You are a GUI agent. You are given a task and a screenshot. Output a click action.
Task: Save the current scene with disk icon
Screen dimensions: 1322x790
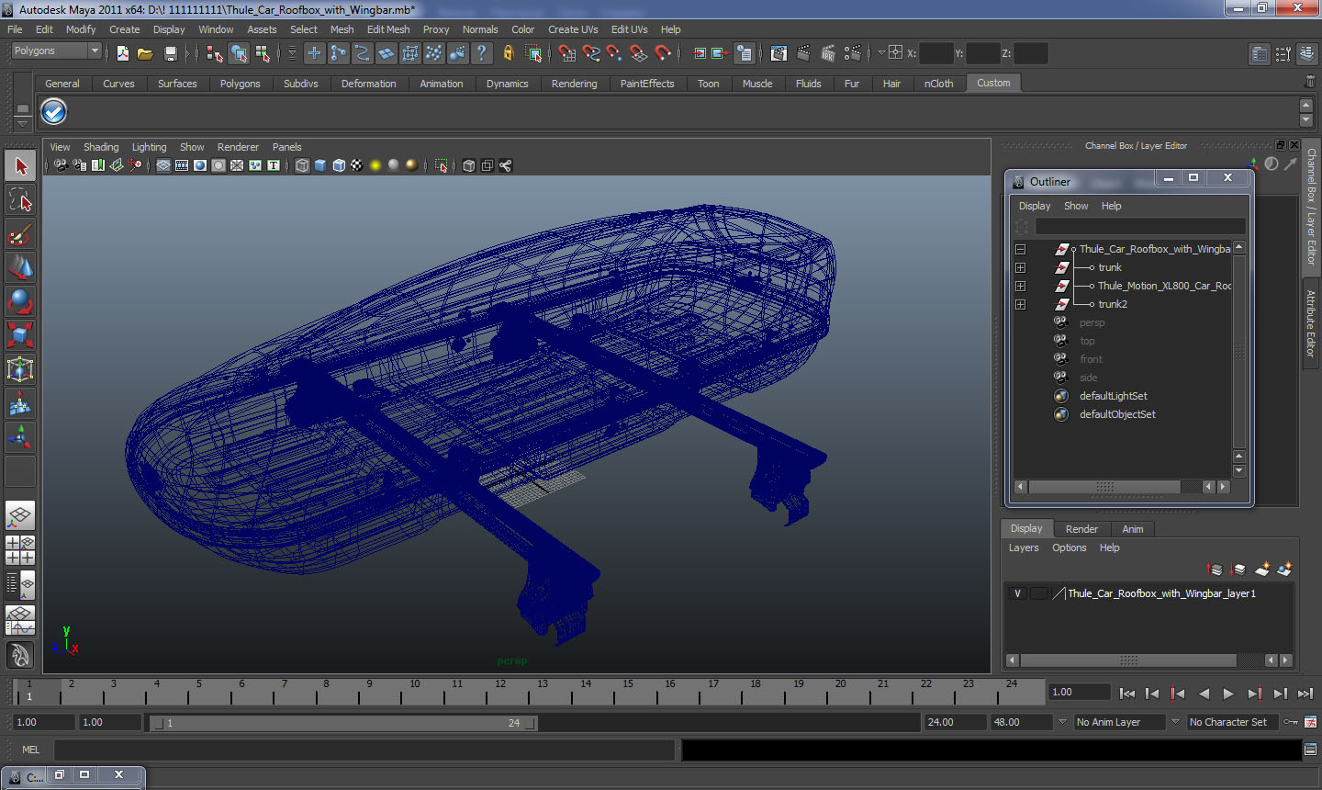(170, 53)
